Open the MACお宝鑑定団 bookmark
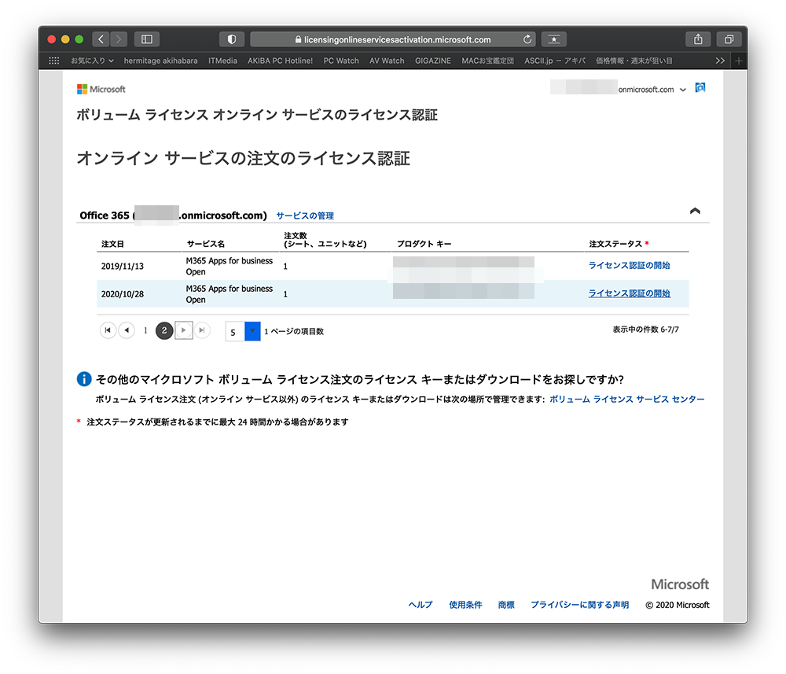 coord(488,61)
